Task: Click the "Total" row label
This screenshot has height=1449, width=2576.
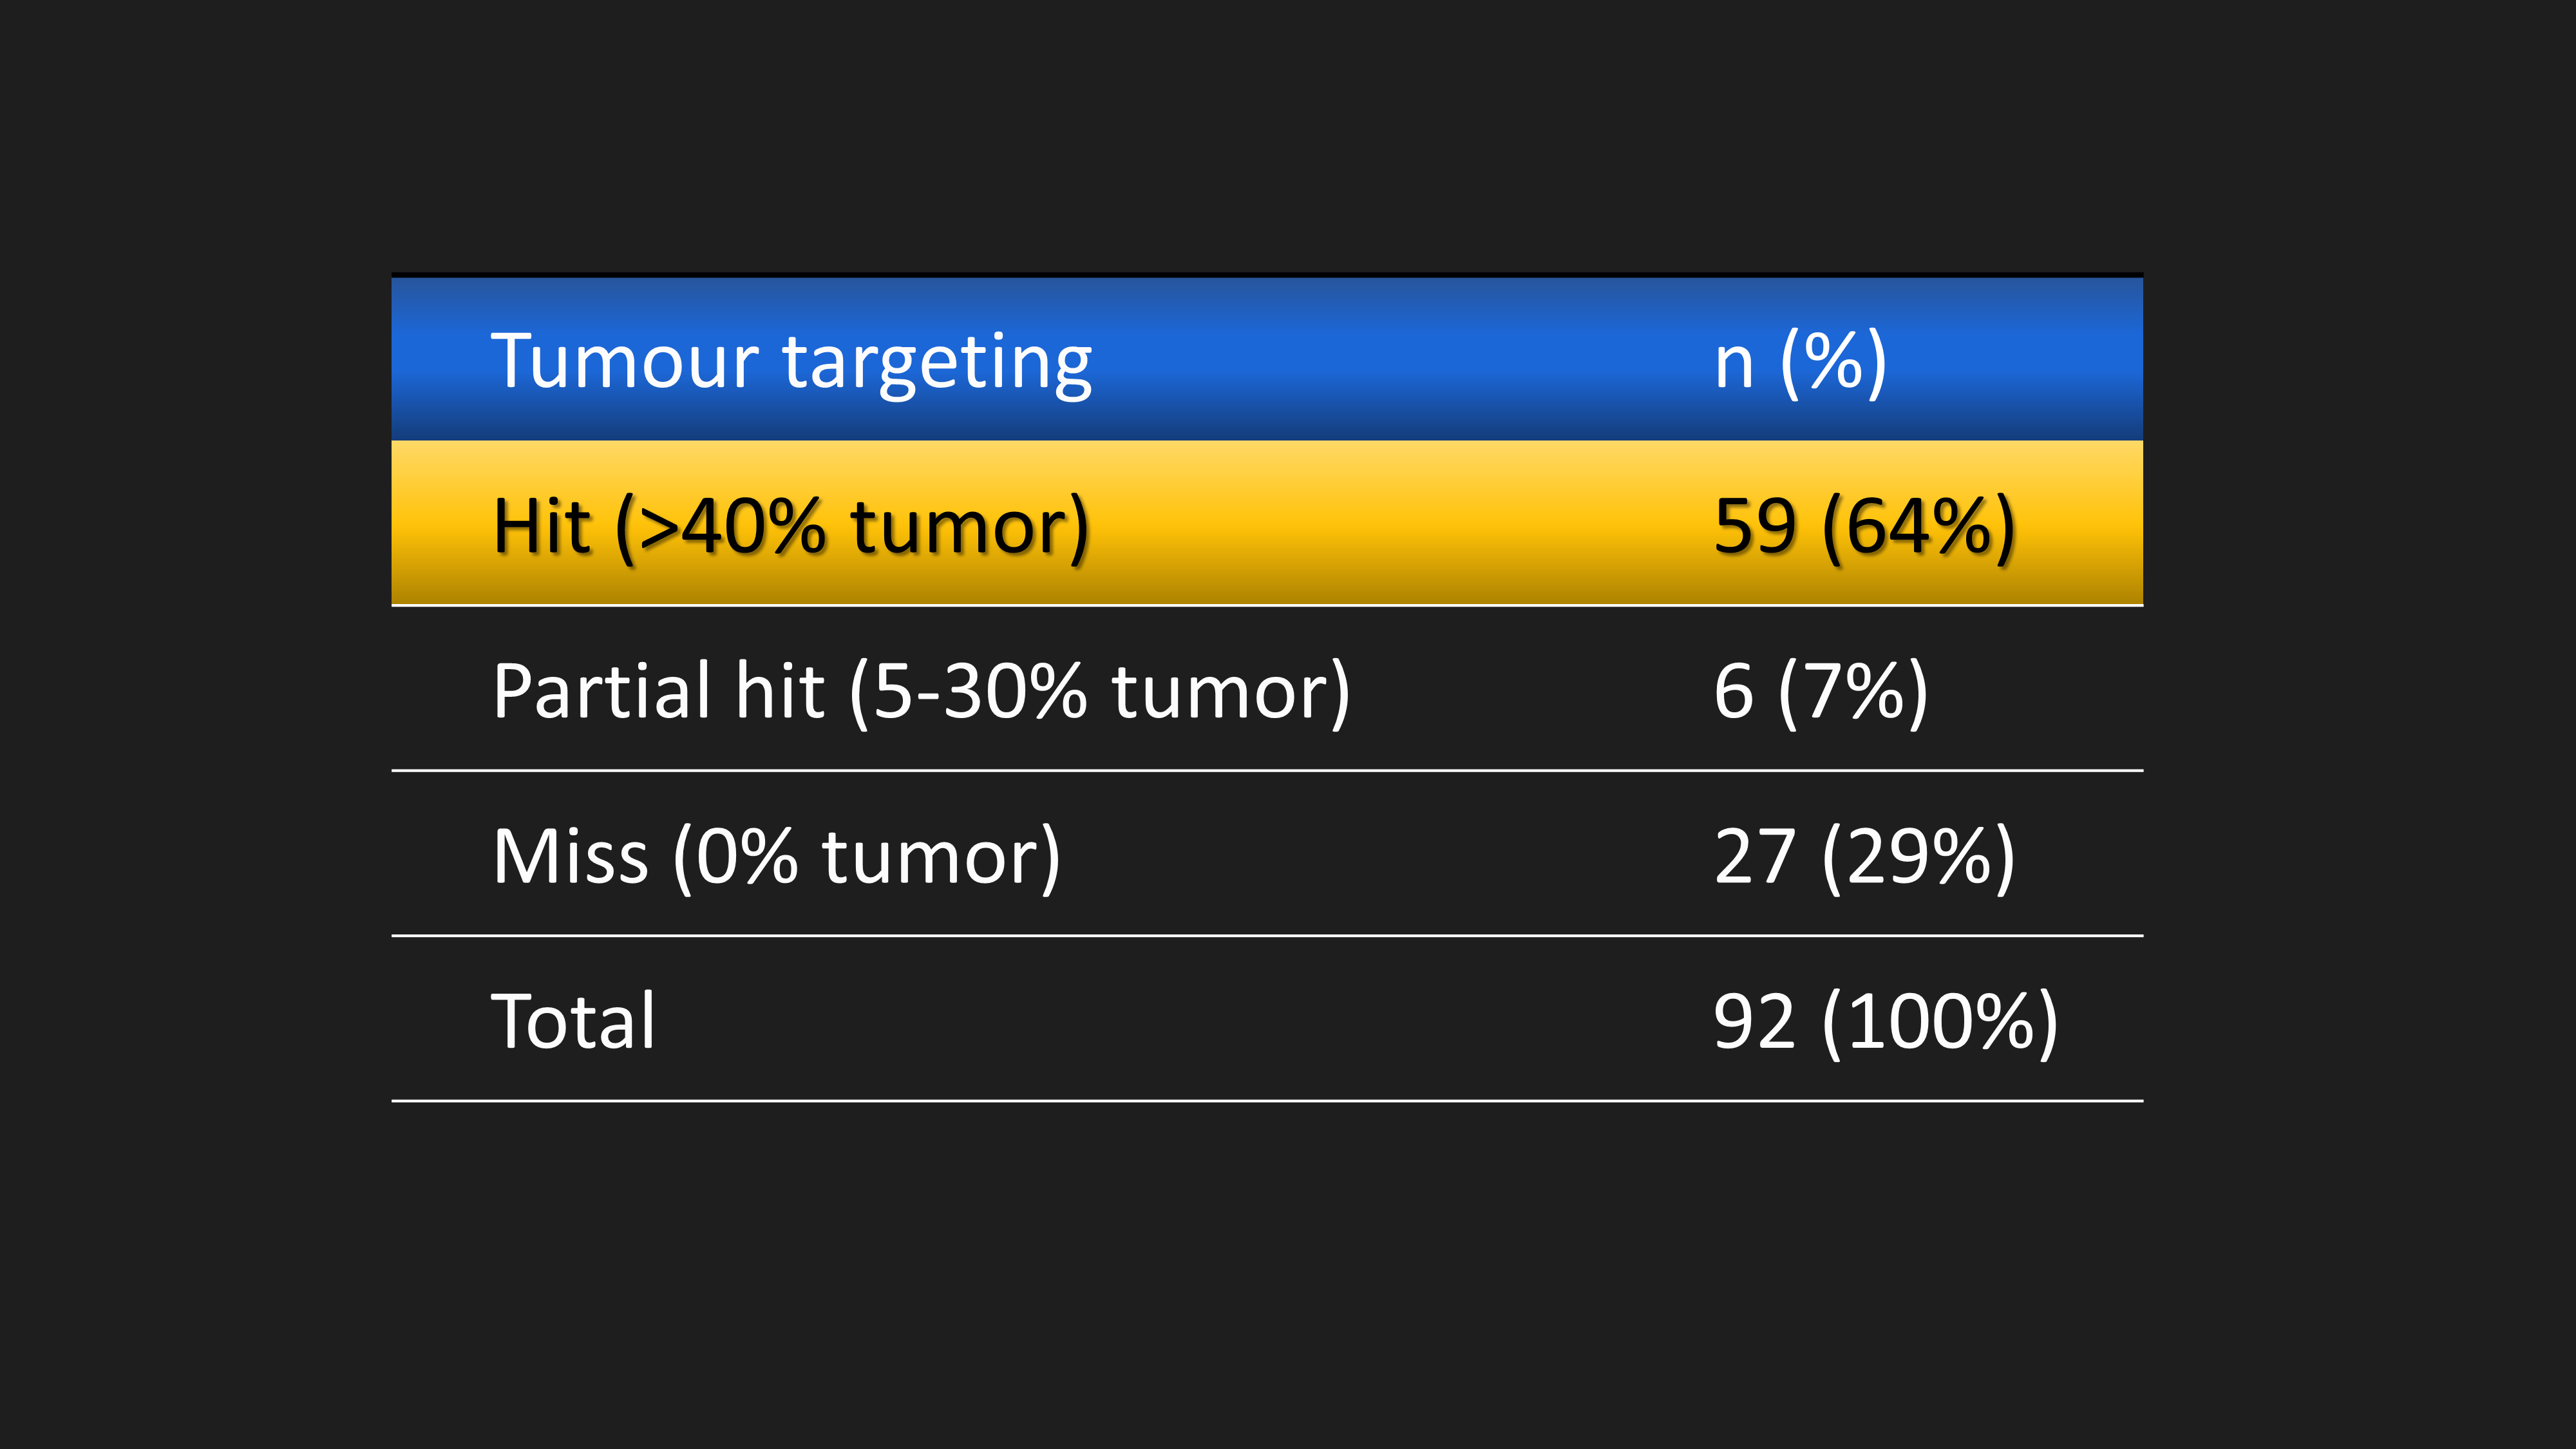Action: tap(573, 1022)
